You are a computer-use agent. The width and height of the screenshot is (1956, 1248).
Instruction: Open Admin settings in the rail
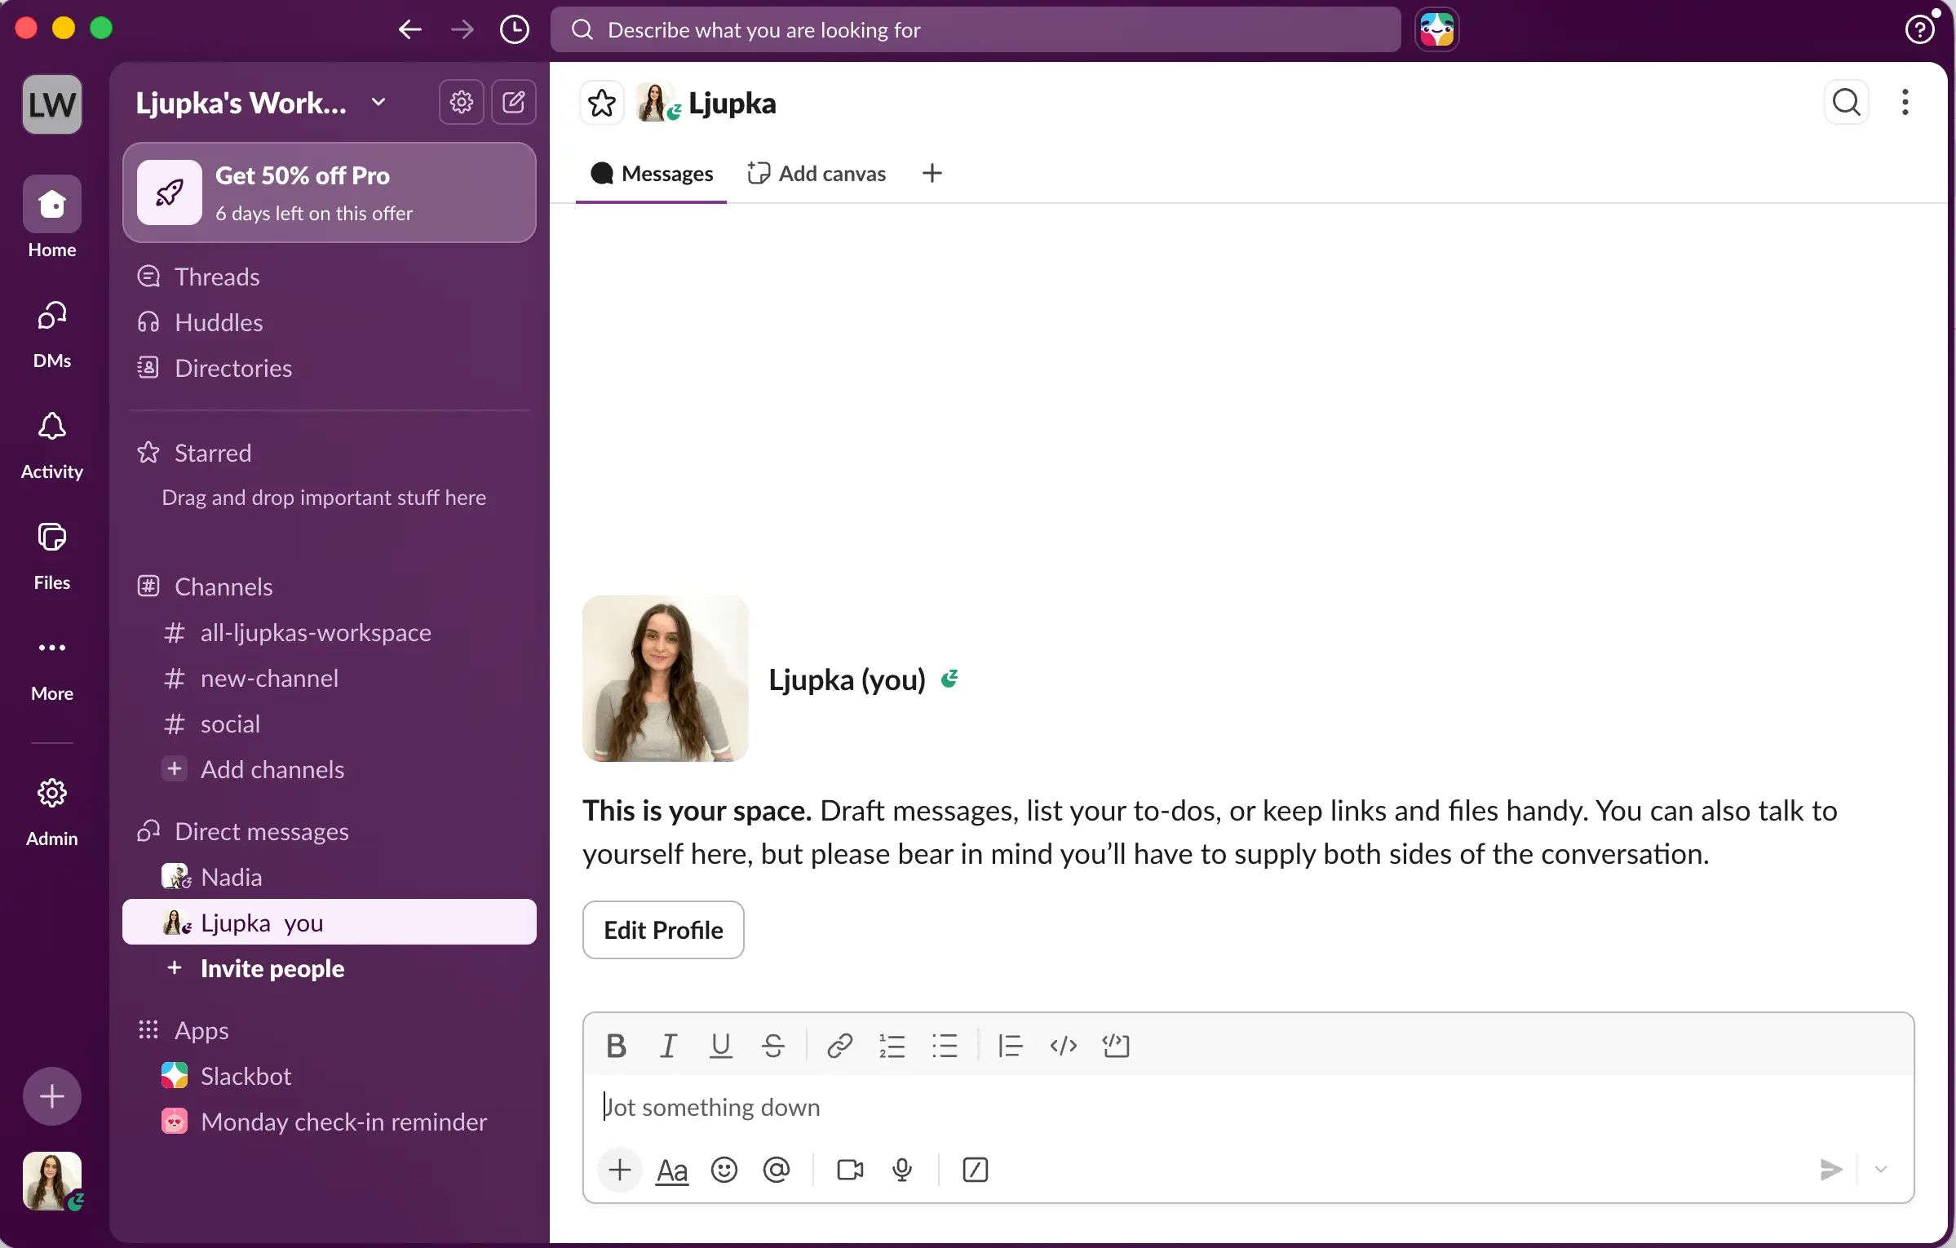52,812
